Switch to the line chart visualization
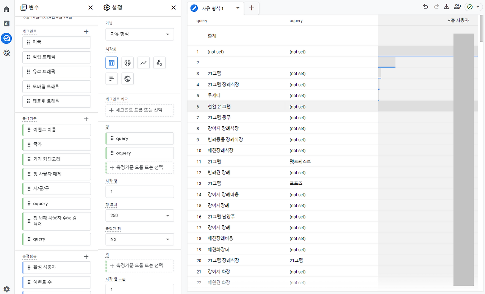 pyautogui.click(x=143, y=63)
